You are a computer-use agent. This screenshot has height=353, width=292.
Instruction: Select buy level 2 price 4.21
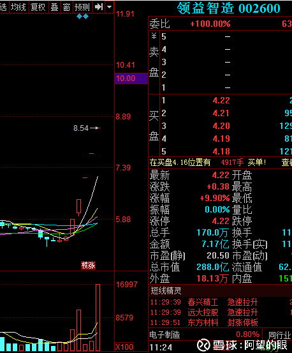click(x=221, y=113)
